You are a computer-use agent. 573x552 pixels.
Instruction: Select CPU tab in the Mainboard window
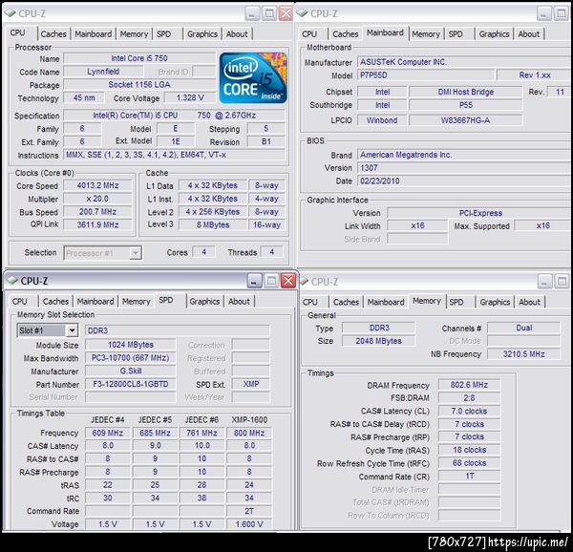coord(309,34)
